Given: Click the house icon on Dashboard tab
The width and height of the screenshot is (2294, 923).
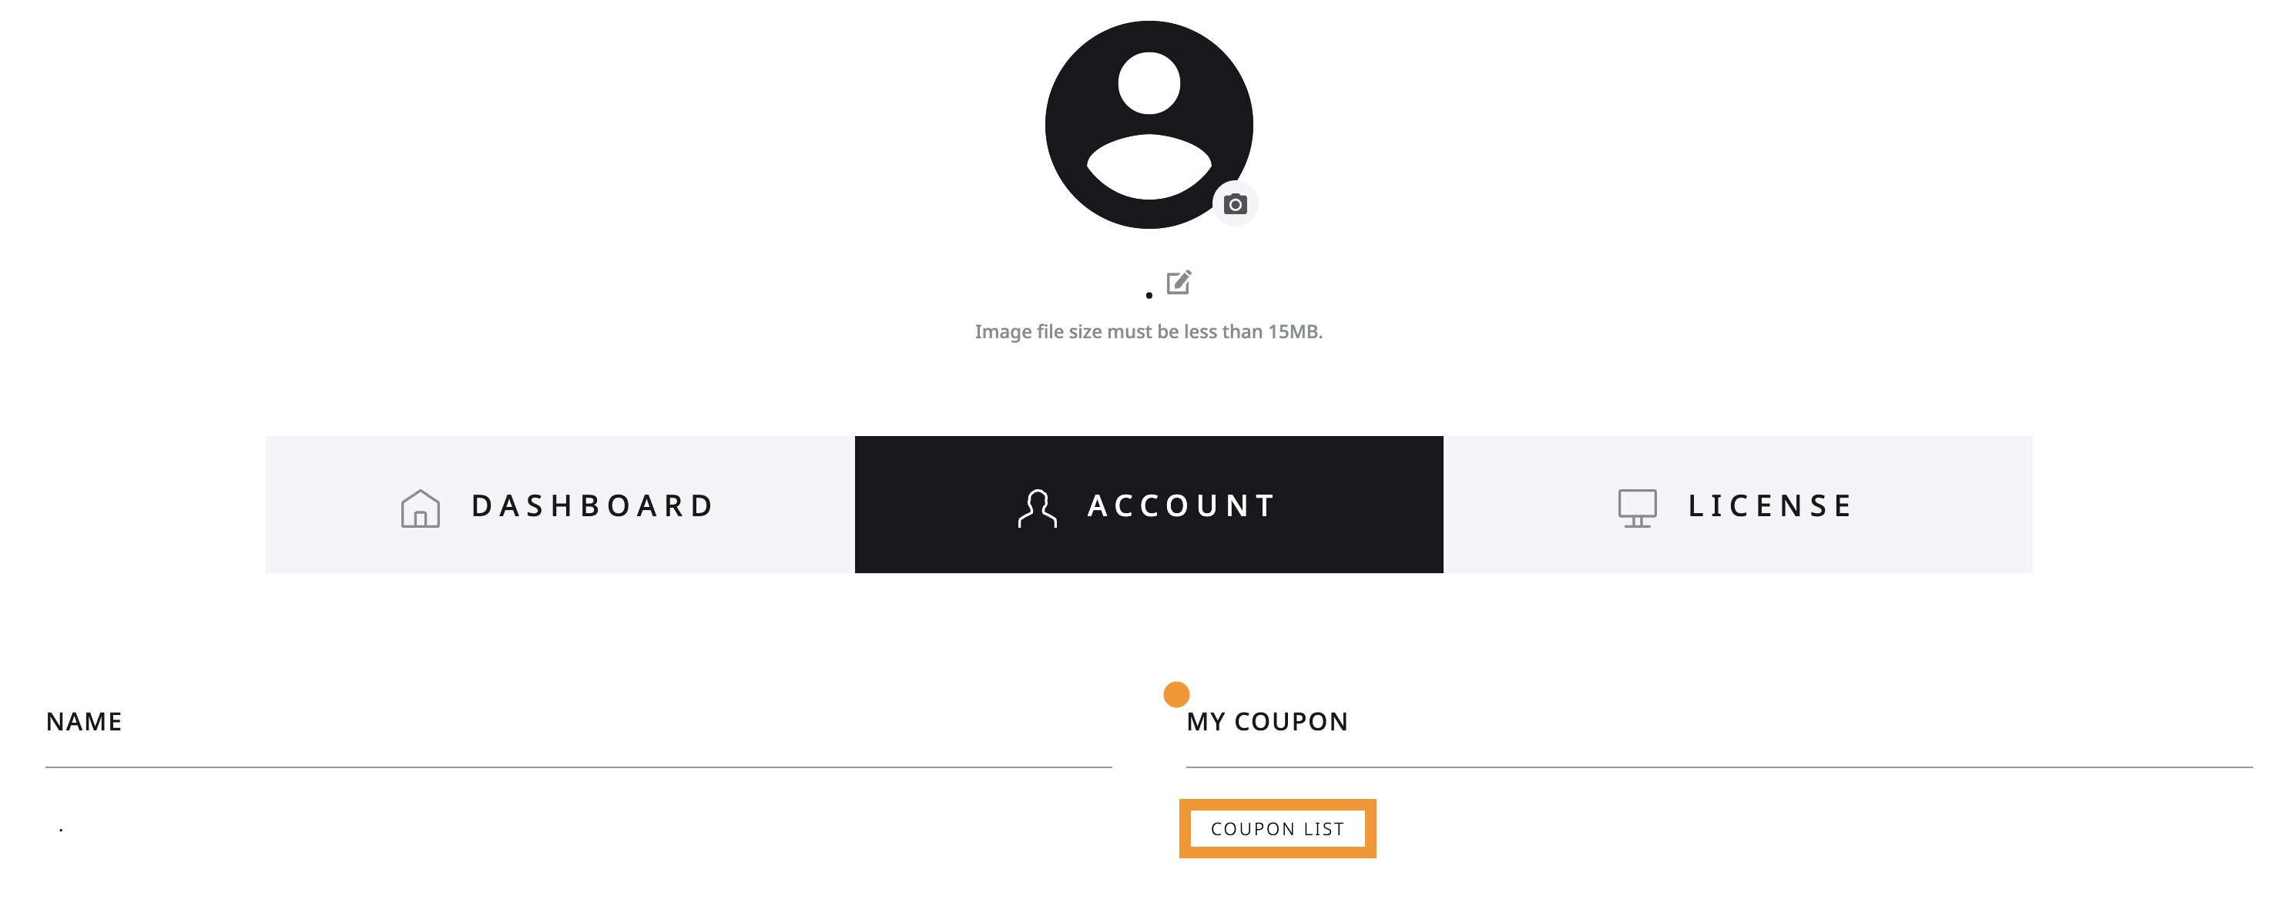Looking at the screenshot, I should pos(421,508).
